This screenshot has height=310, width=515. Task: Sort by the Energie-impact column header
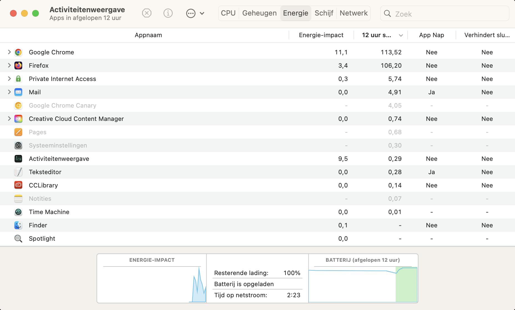pyautogui.click(x=321, y=35)
